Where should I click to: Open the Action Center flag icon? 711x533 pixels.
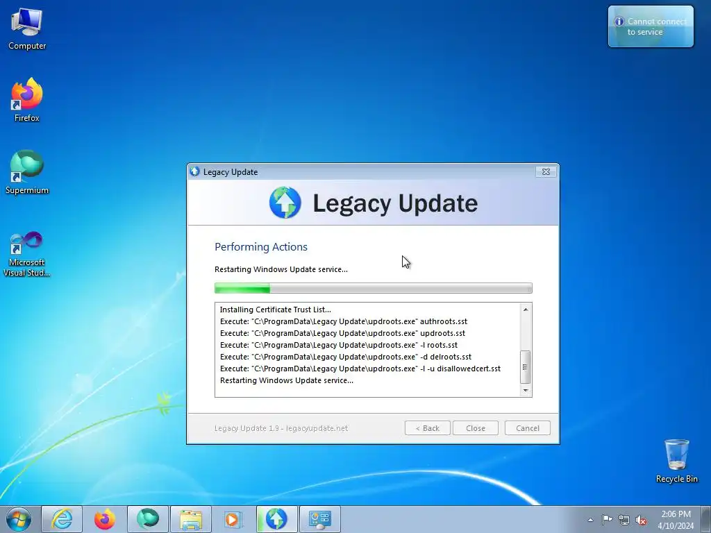click(x=607, y=520)
